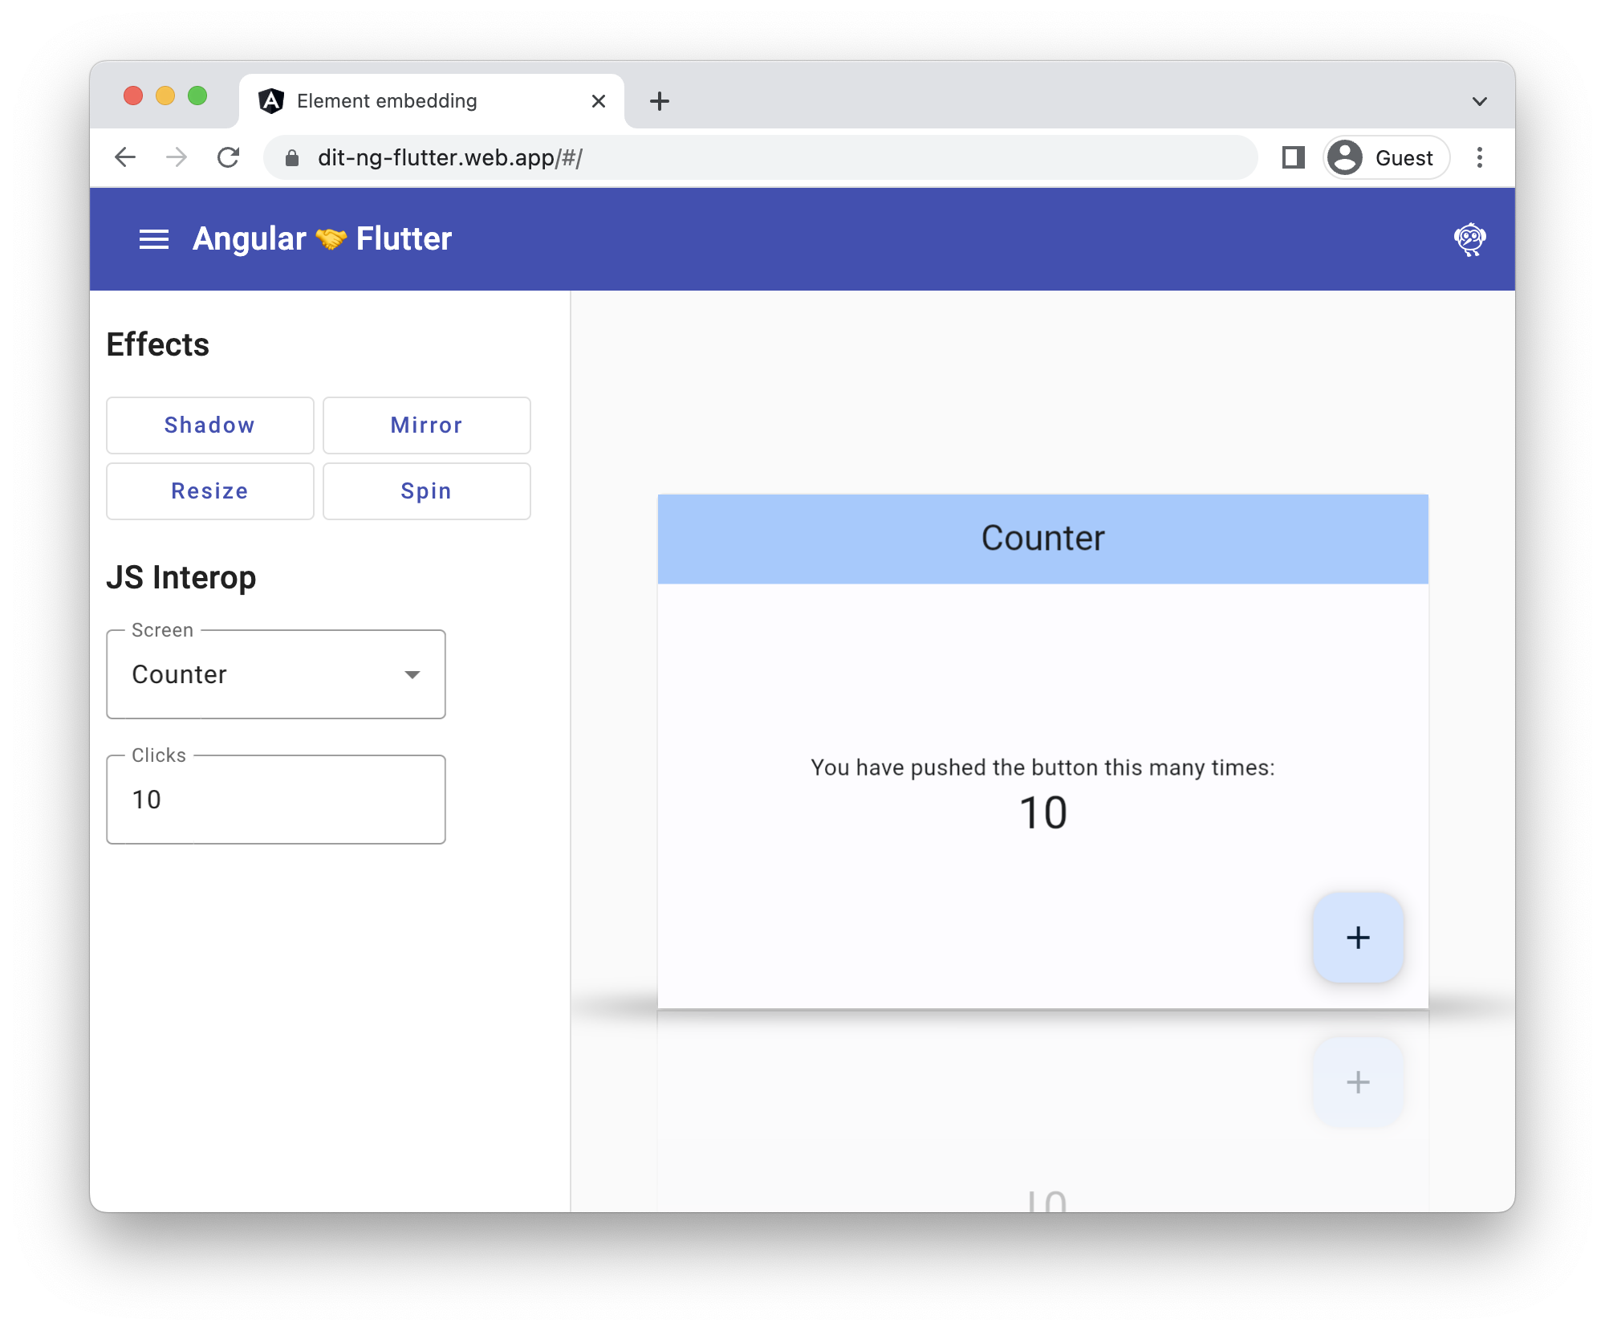Screen dimensions: 1605x1331
Task: Click the Dash mascot icon in header
Action: pyautogui.click(x=1469, y=239)
